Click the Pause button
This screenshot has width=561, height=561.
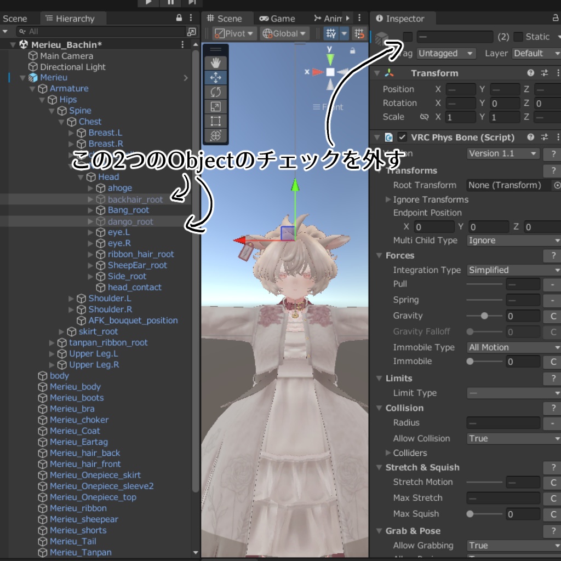pyautogui.click(x=171, y=2)
